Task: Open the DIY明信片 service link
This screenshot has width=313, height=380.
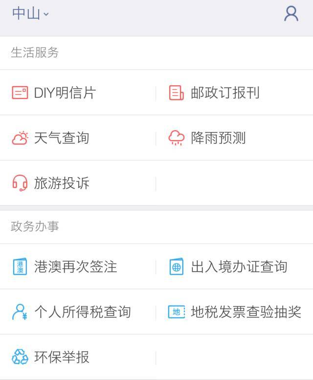Action: pyautogui.click(x=65, y=93)
